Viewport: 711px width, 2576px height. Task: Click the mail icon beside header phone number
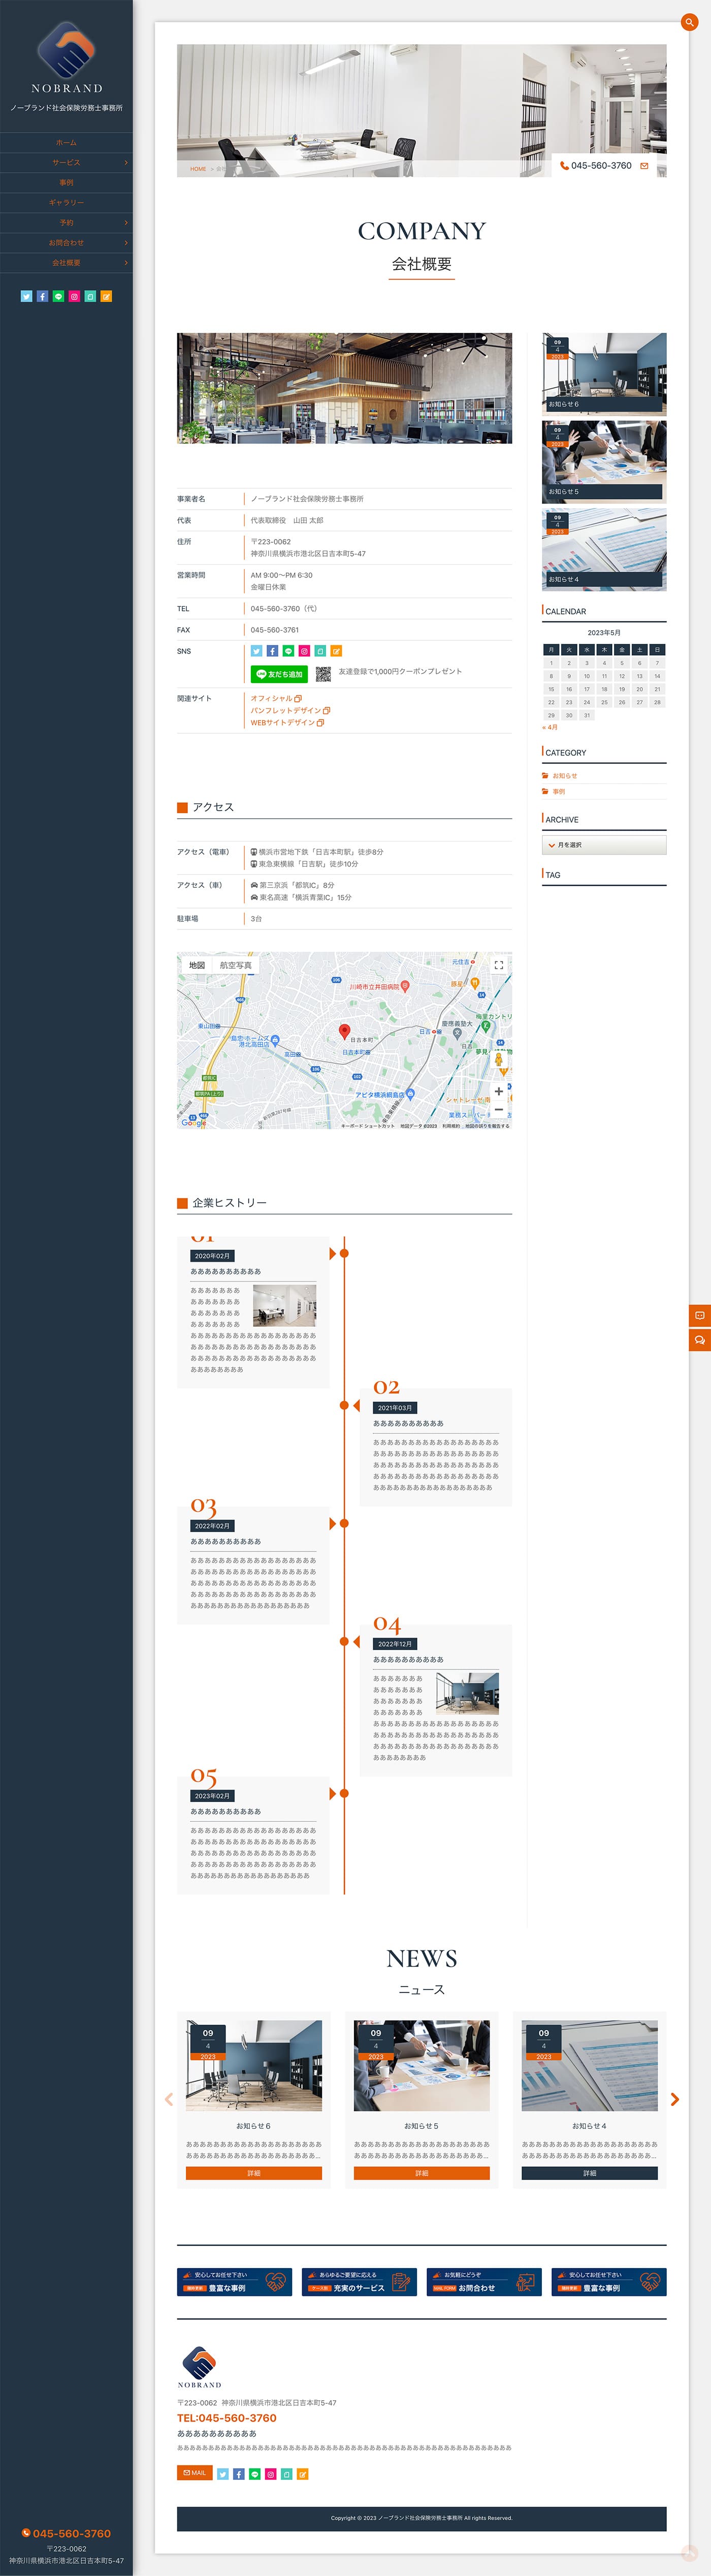click(644, 166)
